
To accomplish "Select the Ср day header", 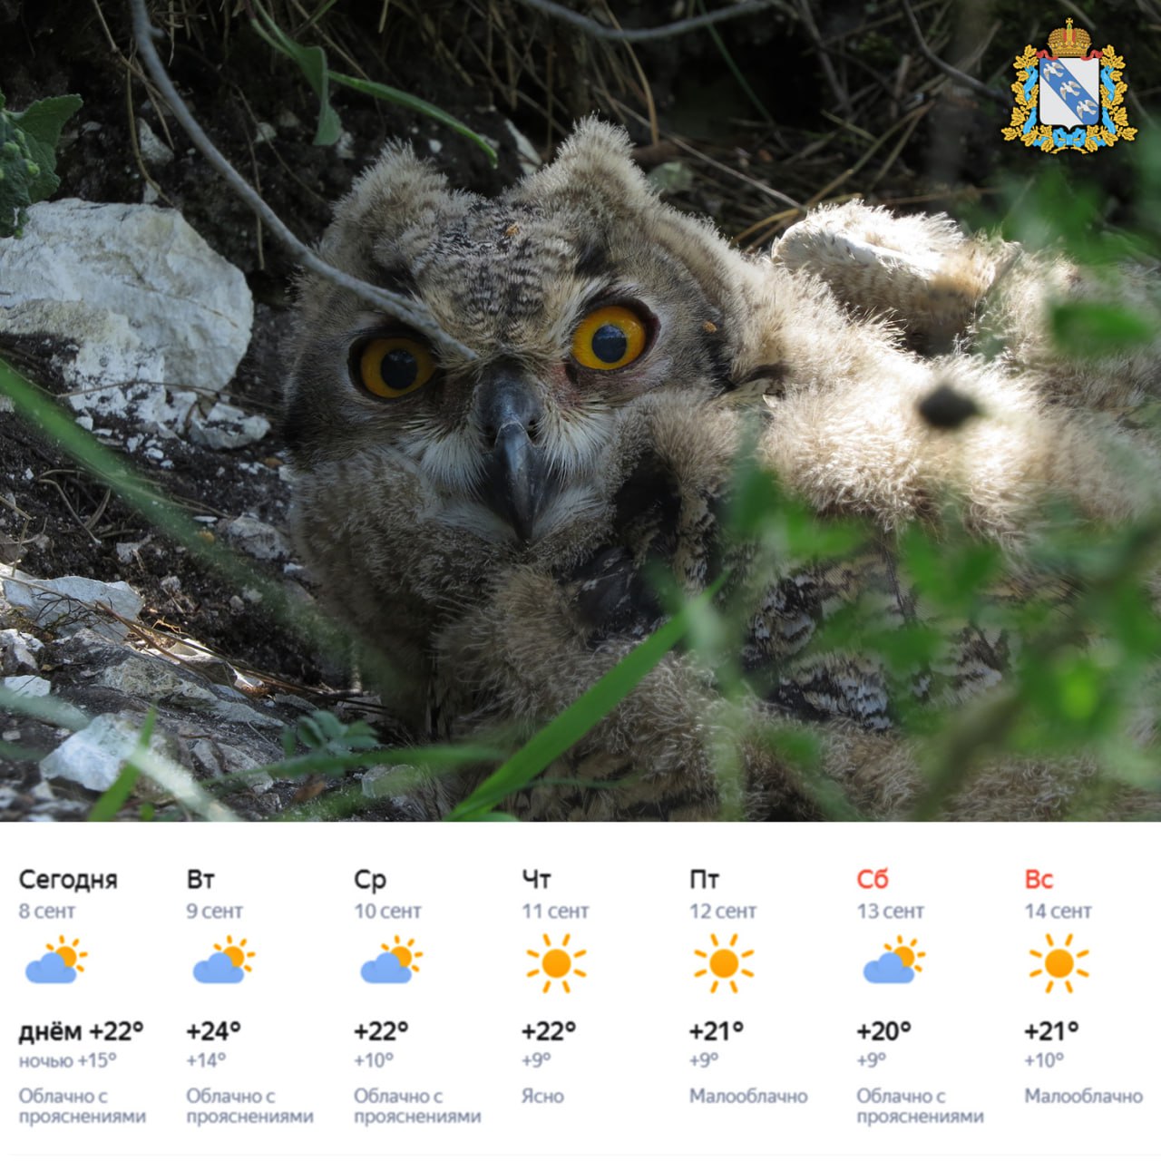I will (370, 880).
